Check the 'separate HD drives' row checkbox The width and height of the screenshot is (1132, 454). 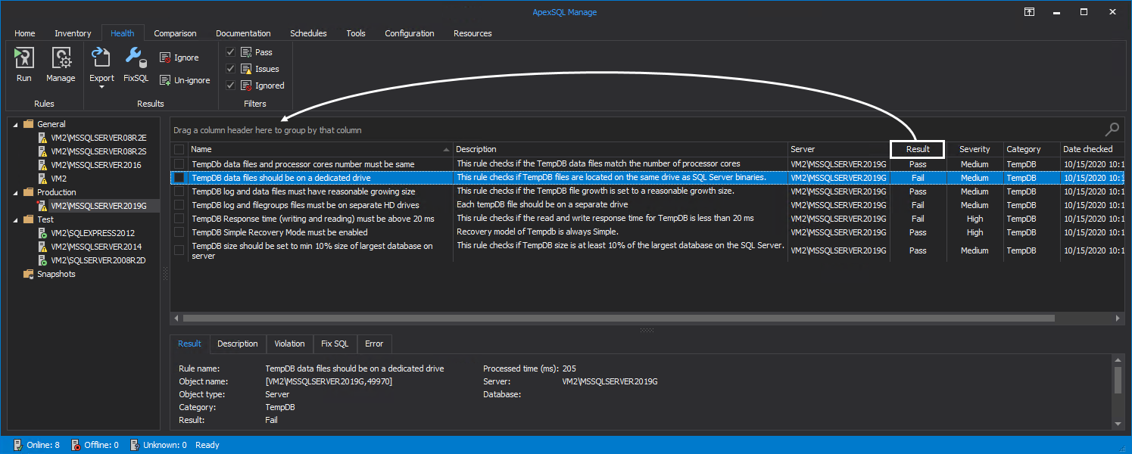pos(179,205)
